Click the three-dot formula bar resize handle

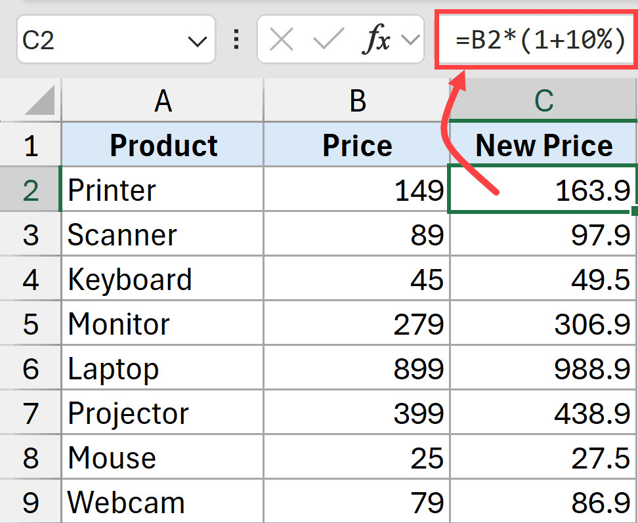tap(236, 41)
